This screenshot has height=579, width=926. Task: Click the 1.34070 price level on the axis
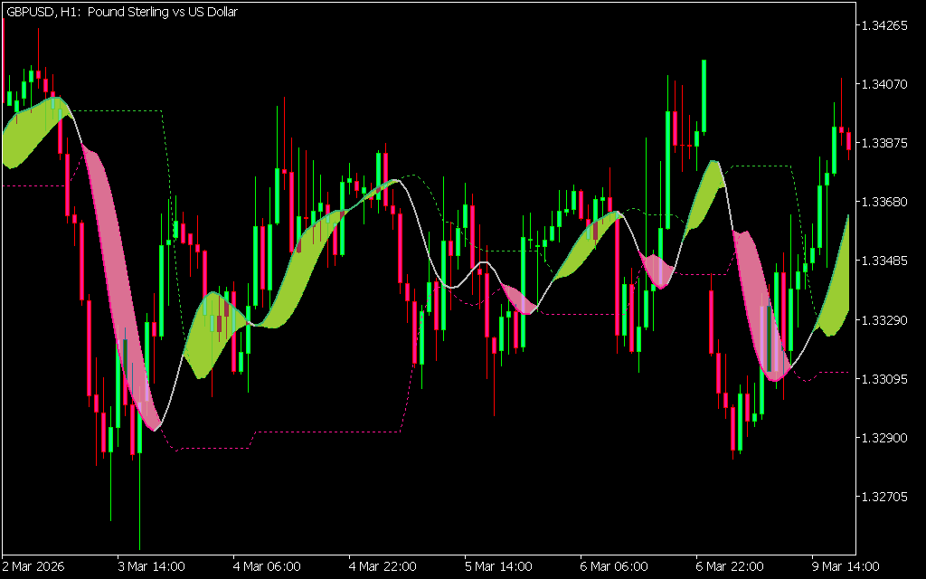885,84
